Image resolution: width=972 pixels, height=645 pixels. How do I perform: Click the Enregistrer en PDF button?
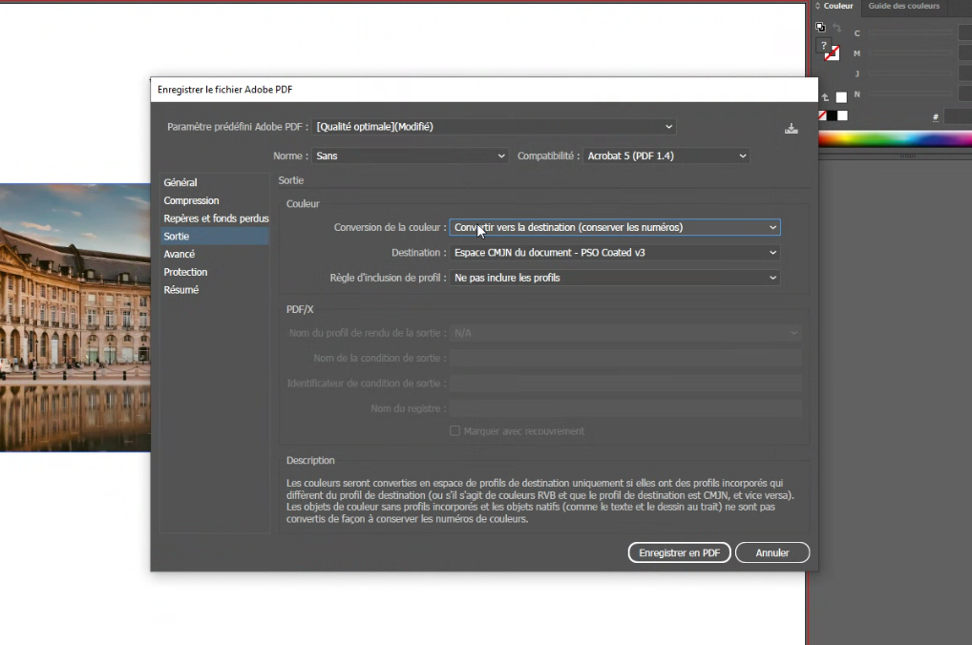679,552
